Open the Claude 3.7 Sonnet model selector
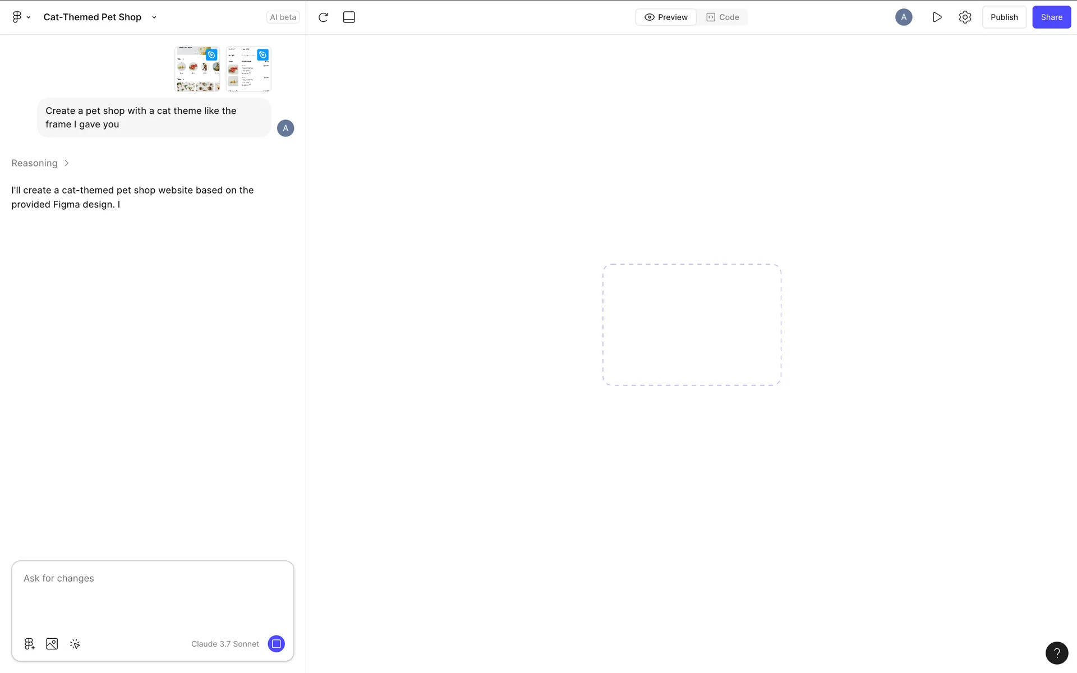This screenshot has height=673, width=1077. tap(225, 644)
